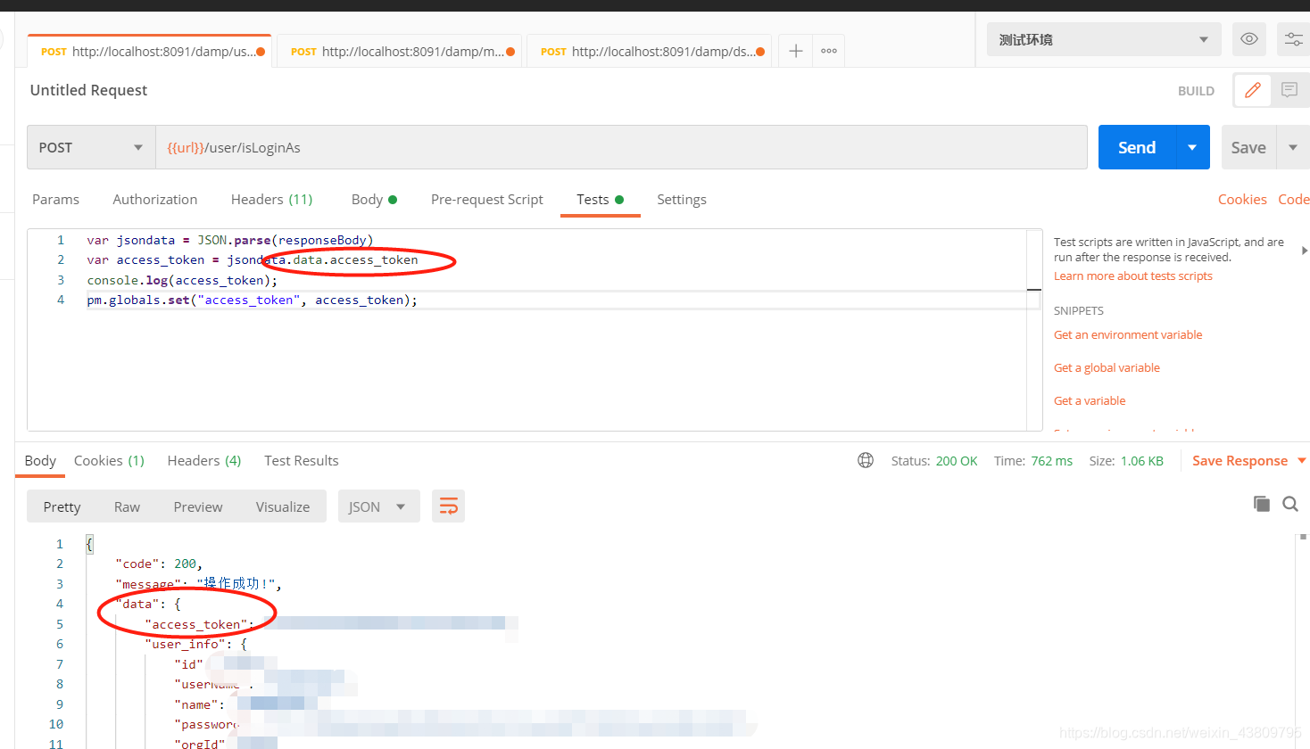Viewport: 1310px width, 749px height.
Task: Open the response Headers (4) tab
Action: pos(204,460)
